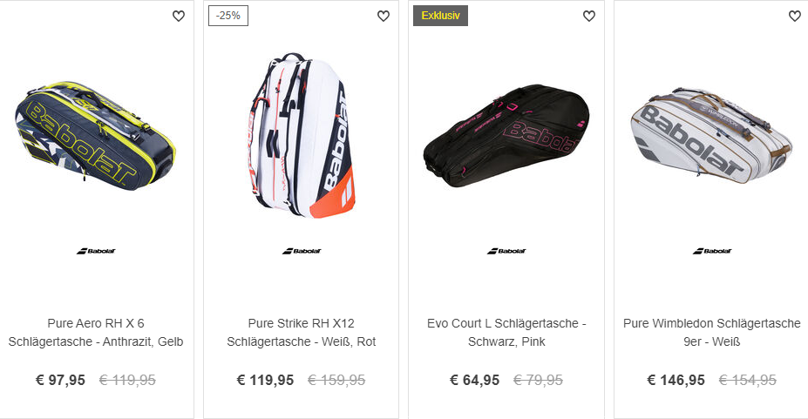The width and height of the screenshot is (808, 419).
Task: Favorite the Pure Aero RH X 6 bag
Action: click(x=179, y=16)
